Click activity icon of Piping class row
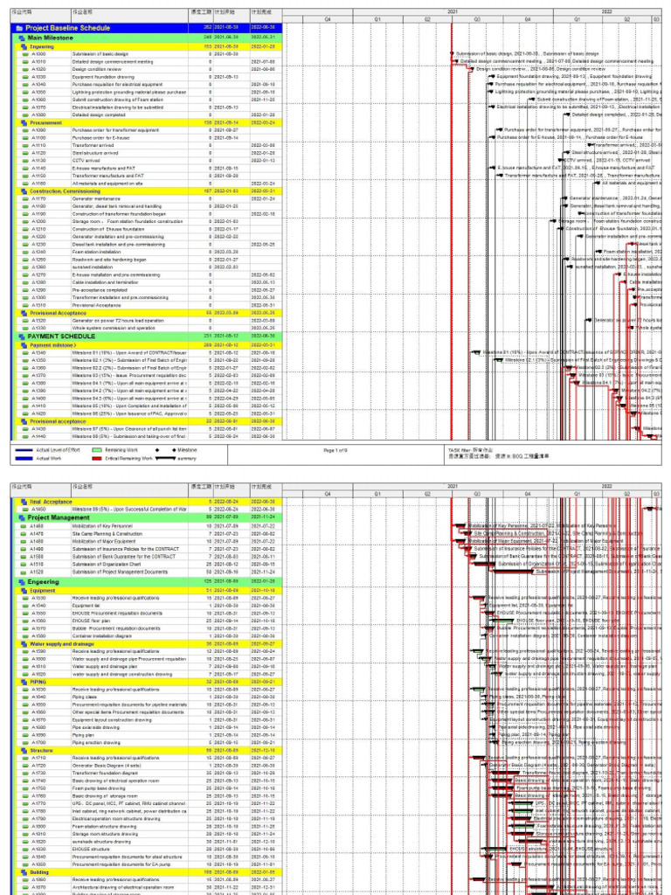Screen dimensions: 671x895 coord(25,697)
